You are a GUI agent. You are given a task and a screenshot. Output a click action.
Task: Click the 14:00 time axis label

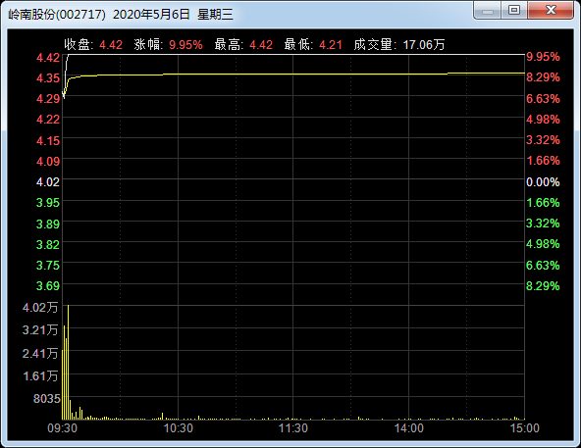[x=408, y=428]
